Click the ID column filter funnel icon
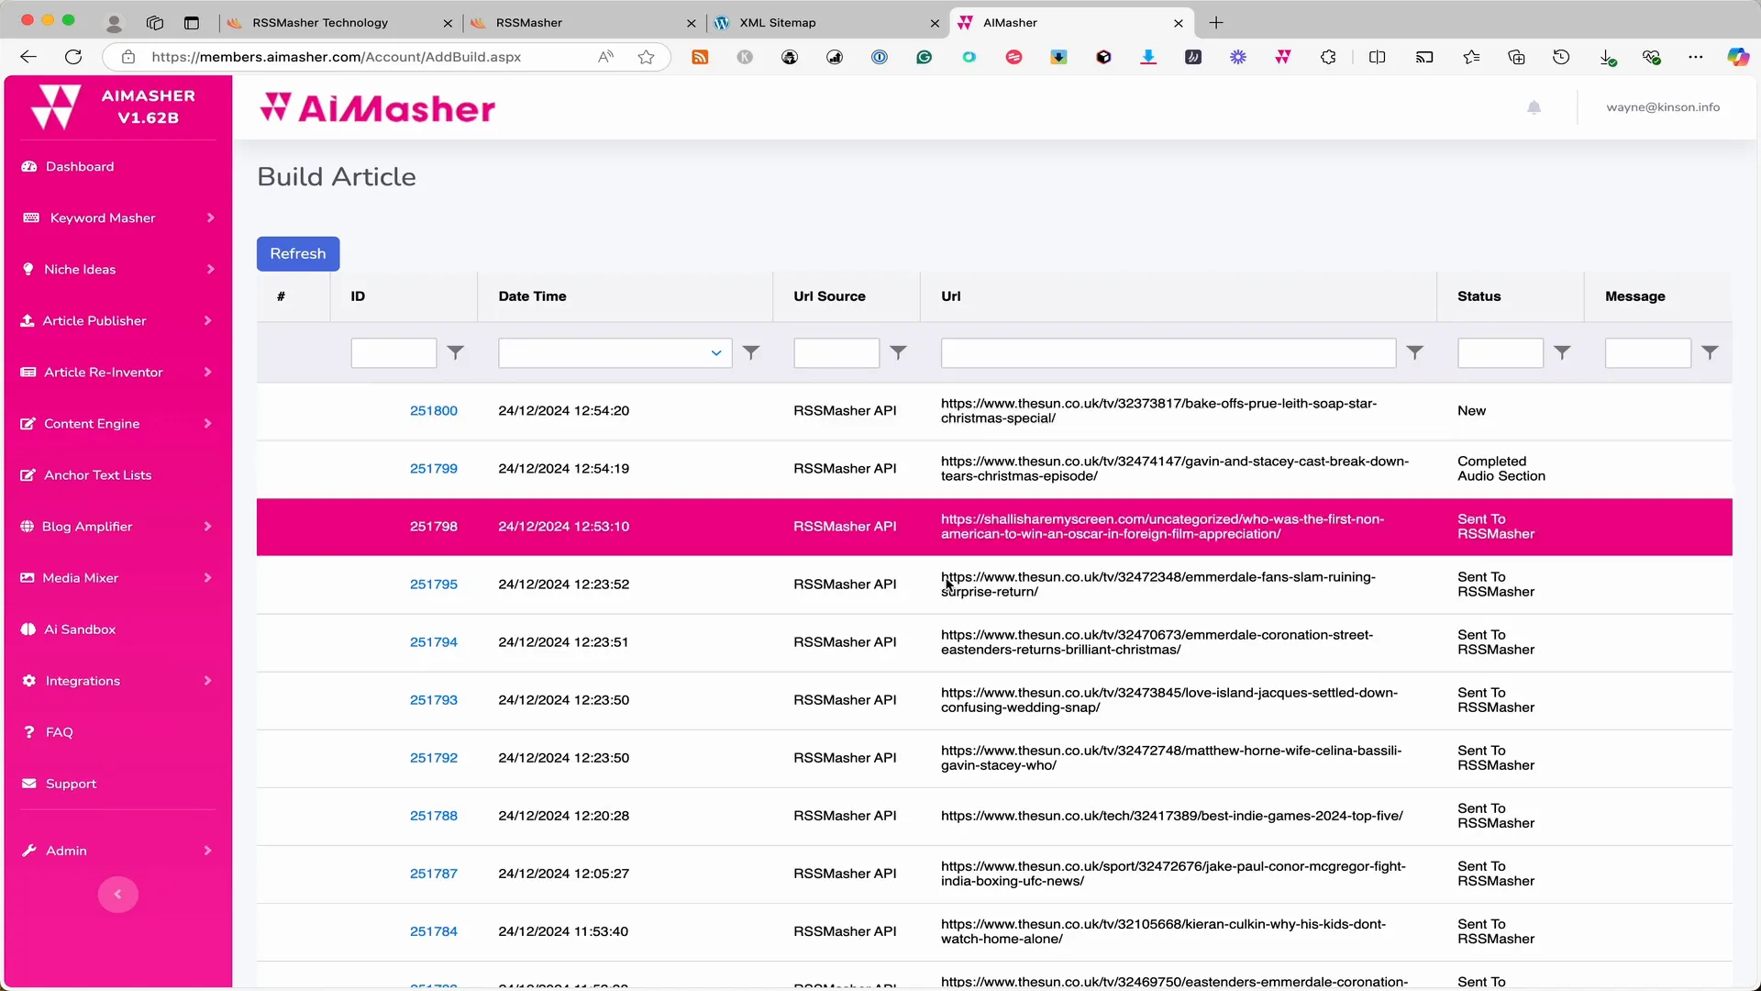The image size is (1761, 991). point(455,352)
